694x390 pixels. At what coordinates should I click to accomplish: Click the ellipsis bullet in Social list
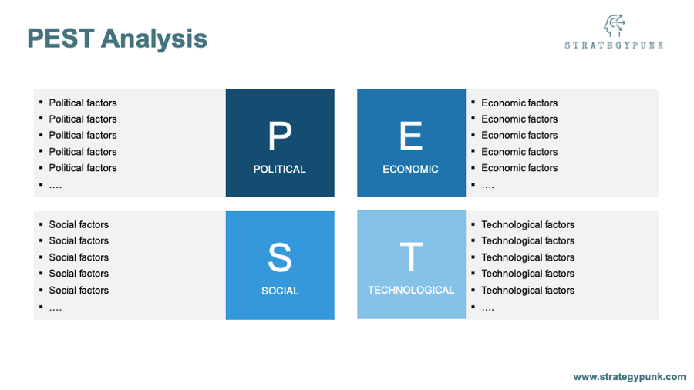click(x=56, y=308)
